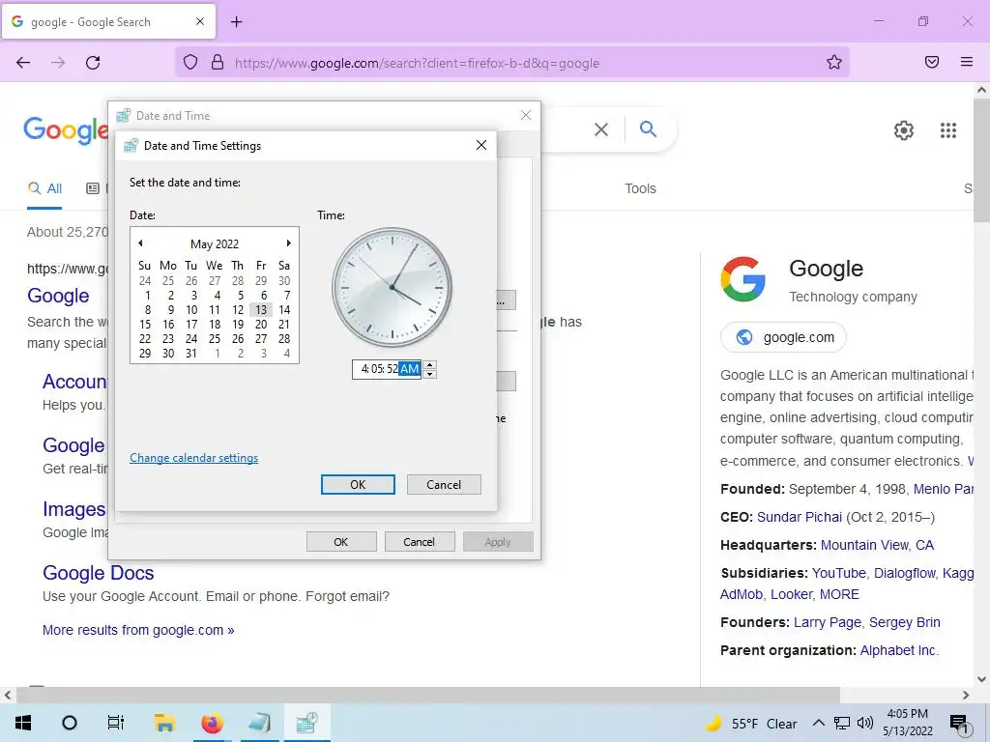Click the analog clock face
Screen dimensions: 990x742
tap(393, 287)
